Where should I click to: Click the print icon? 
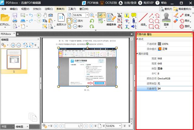pos(15,21)
